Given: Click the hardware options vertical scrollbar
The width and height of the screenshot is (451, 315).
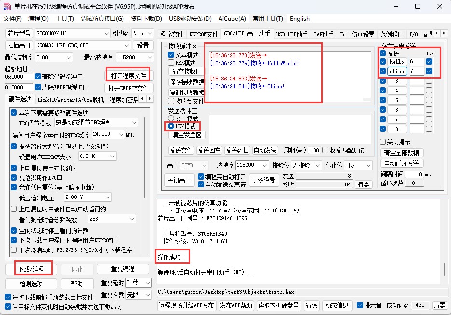Looking at the screenshot, I should tap(144, 157).
